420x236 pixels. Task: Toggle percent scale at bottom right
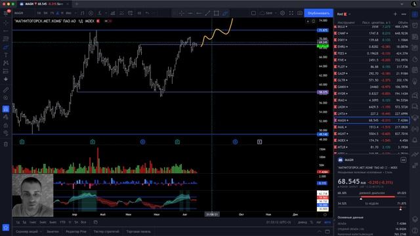tap(312, 222)
